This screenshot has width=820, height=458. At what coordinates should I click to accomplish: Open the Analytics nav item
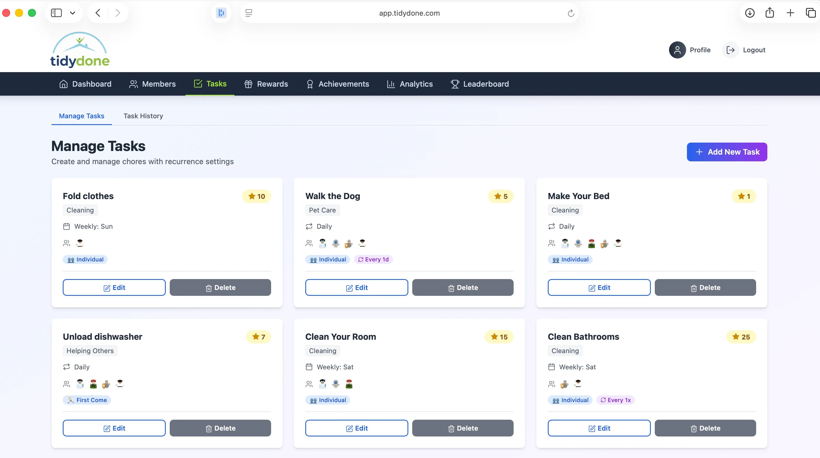410,84
